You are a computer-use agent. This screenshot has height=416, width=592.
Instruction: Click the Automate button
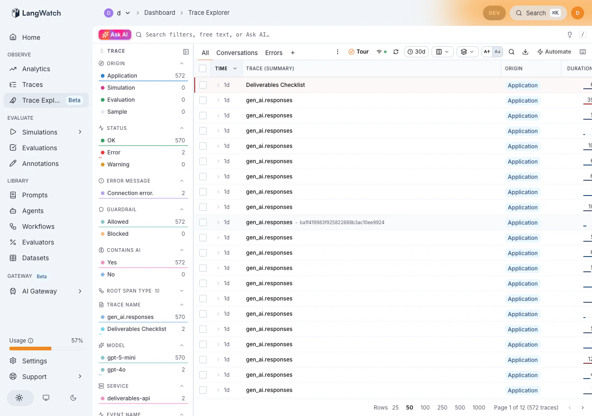point(554,52)
